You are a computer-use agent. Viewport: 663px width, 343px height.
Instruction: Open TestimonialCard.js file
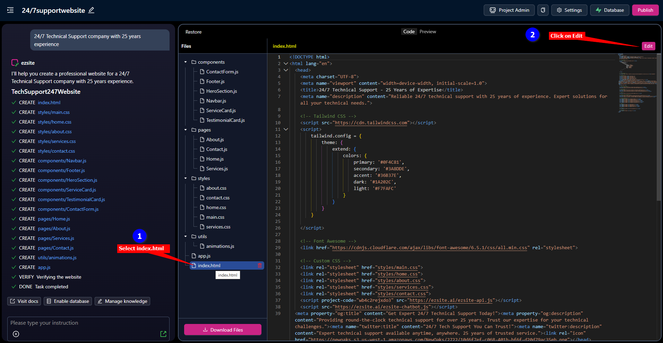coord(225,120)
